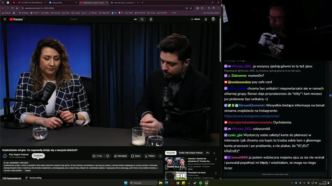Switch to the Telegram Web tab
The height and width of the screenshot is (186, 332).
coord(62,3)
